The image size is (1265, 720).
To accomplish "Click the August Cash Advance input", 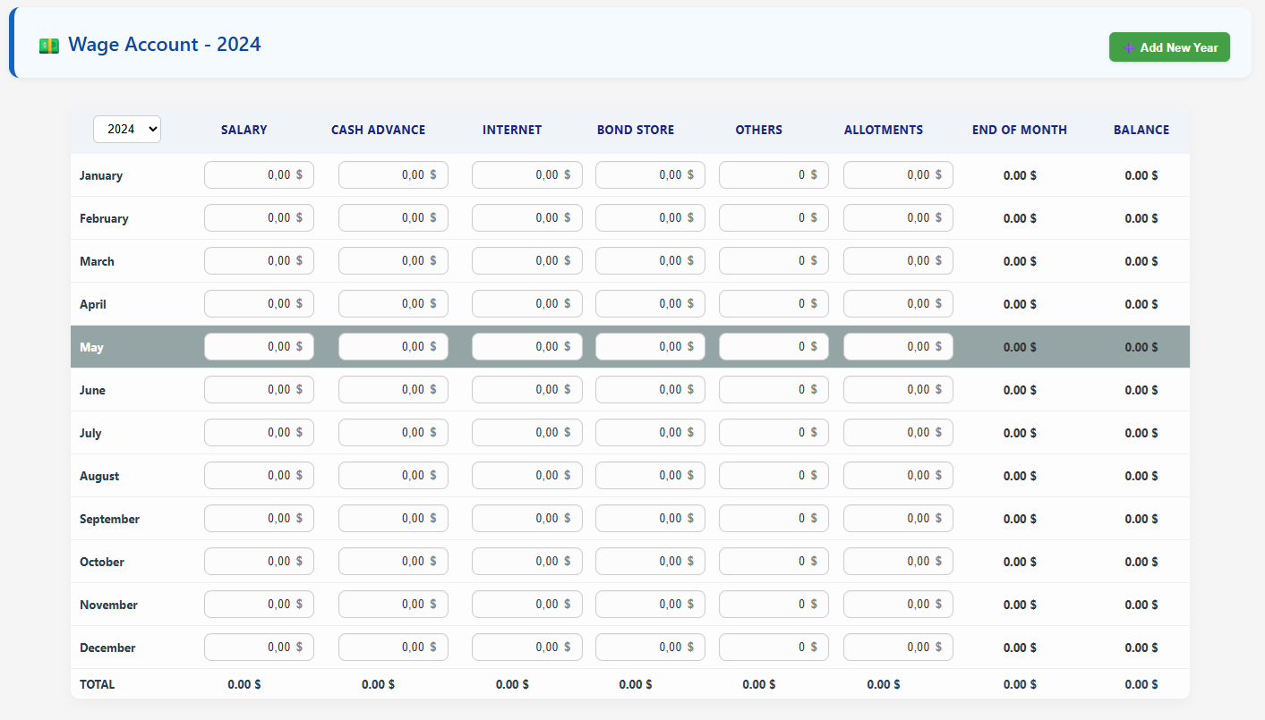I will 393,476.
